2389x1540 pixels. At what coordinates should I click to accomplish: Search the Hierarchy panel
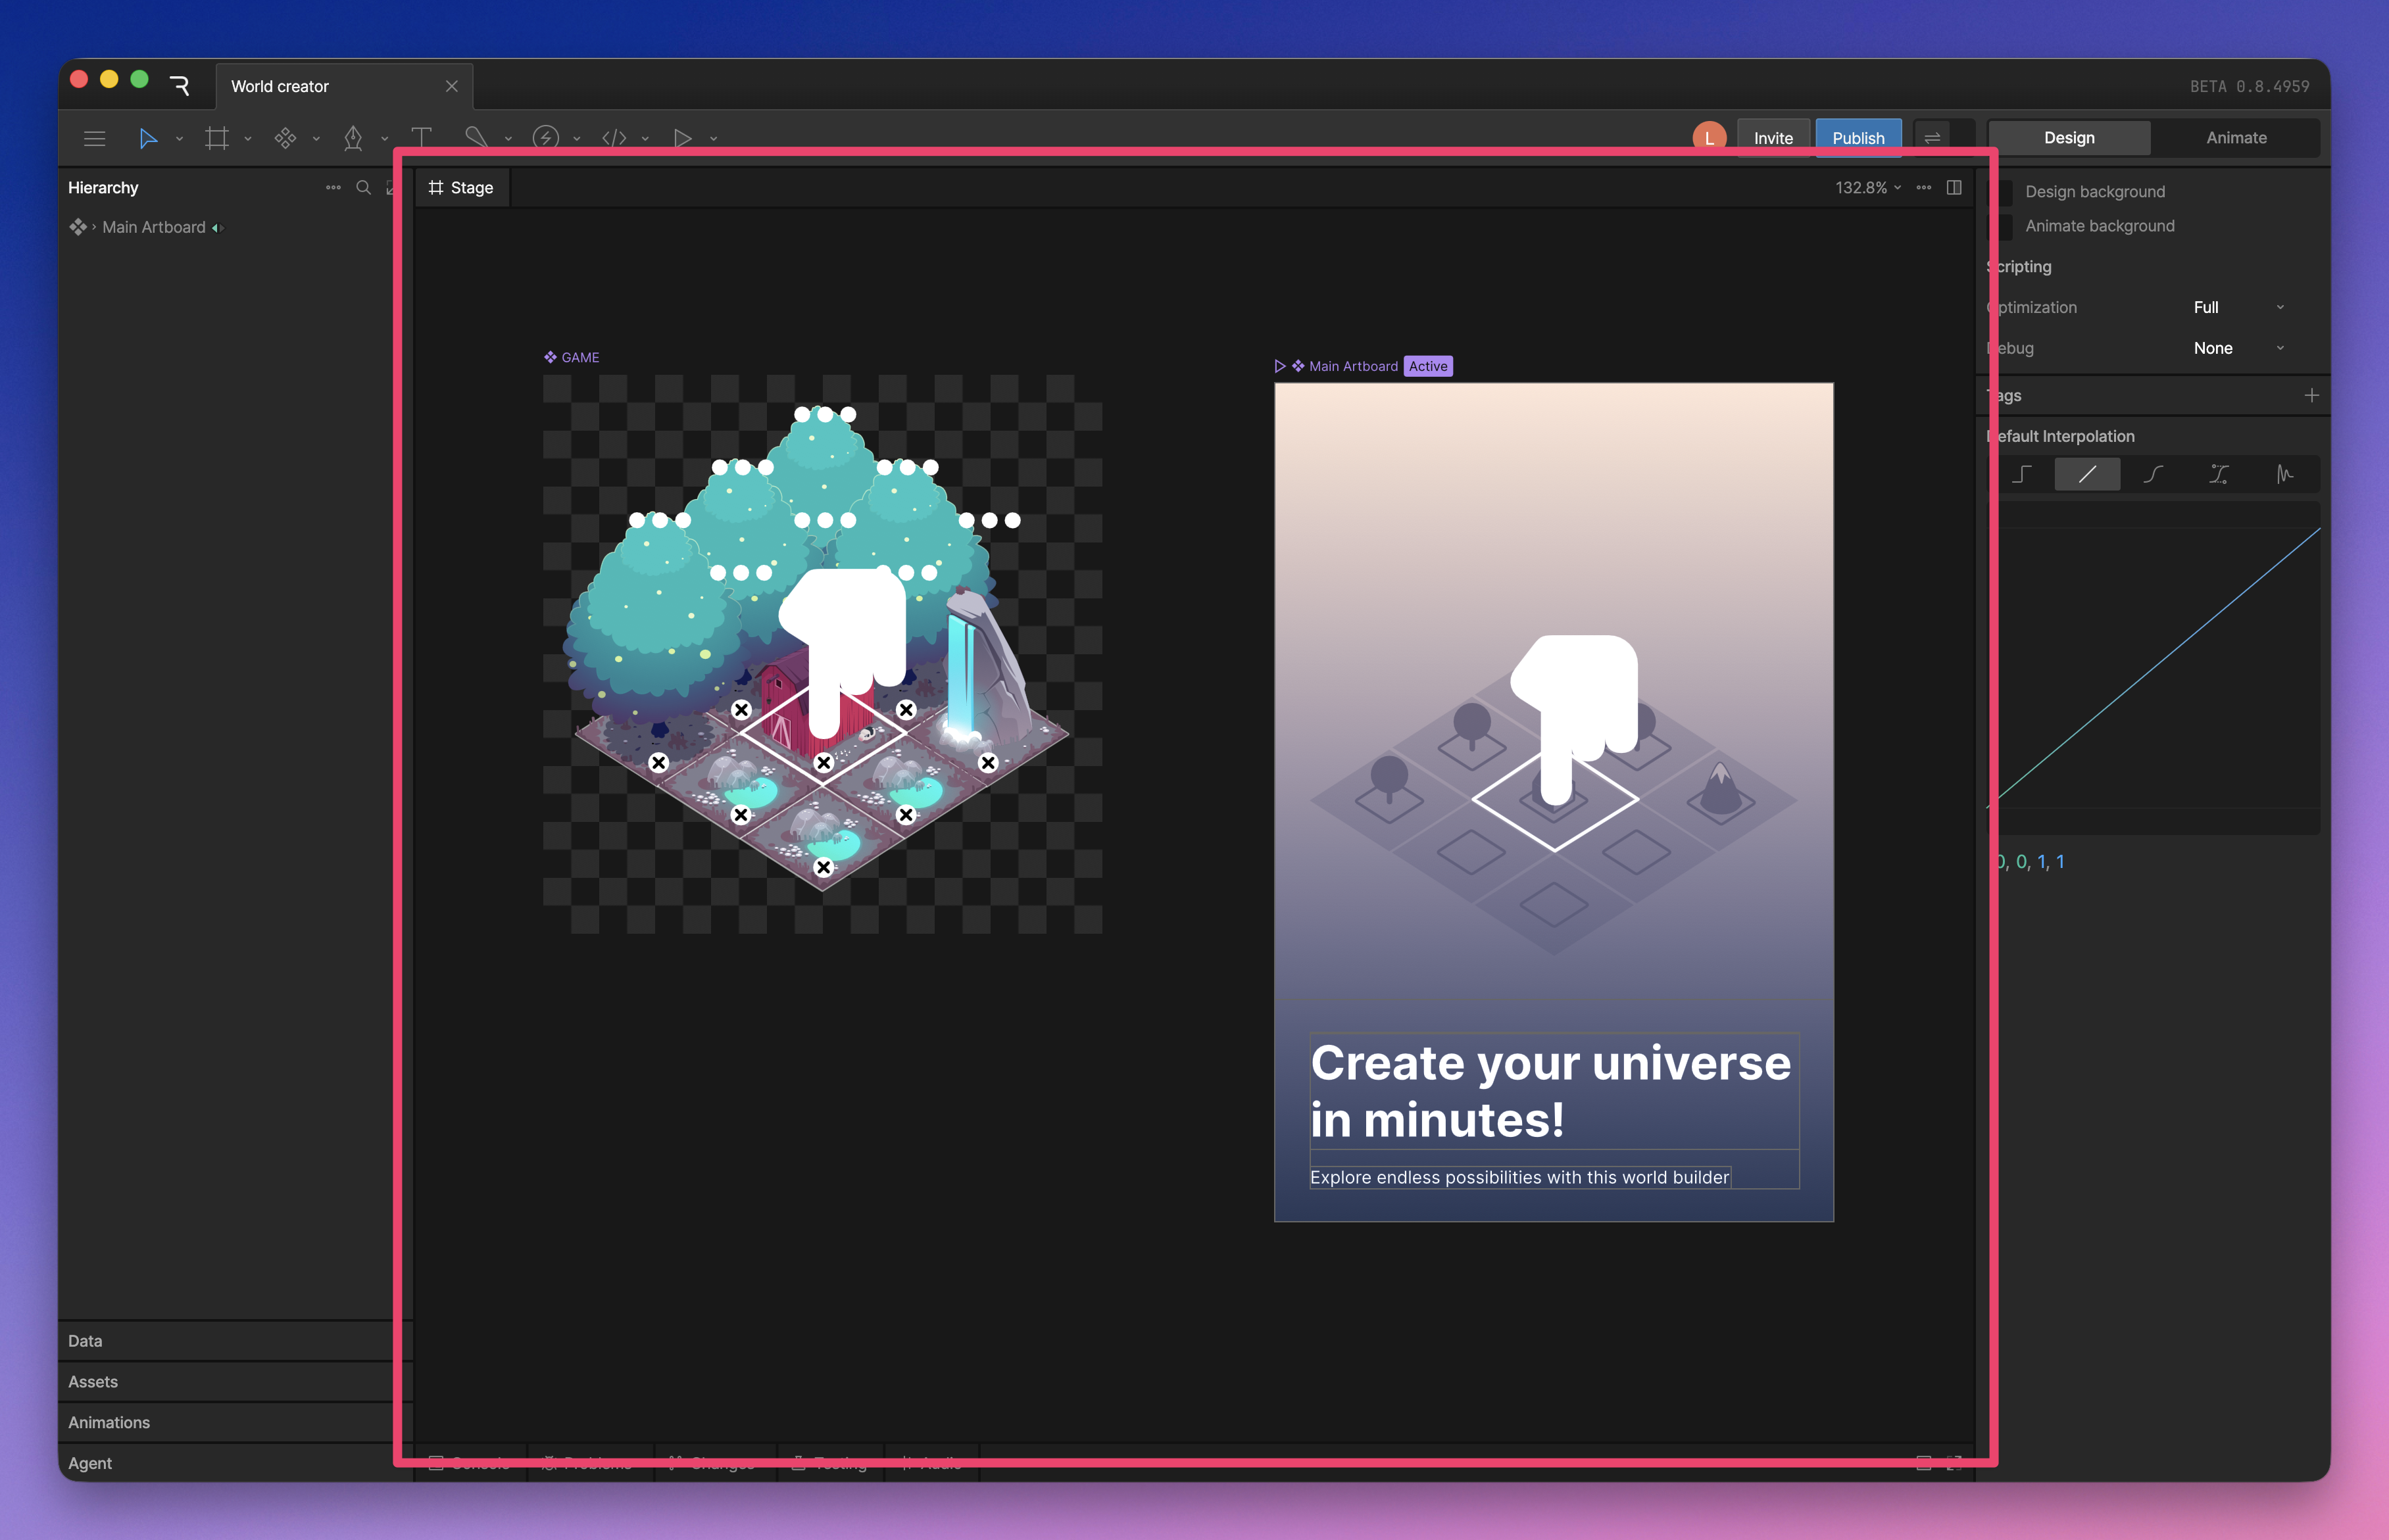[x=364, y=187]
